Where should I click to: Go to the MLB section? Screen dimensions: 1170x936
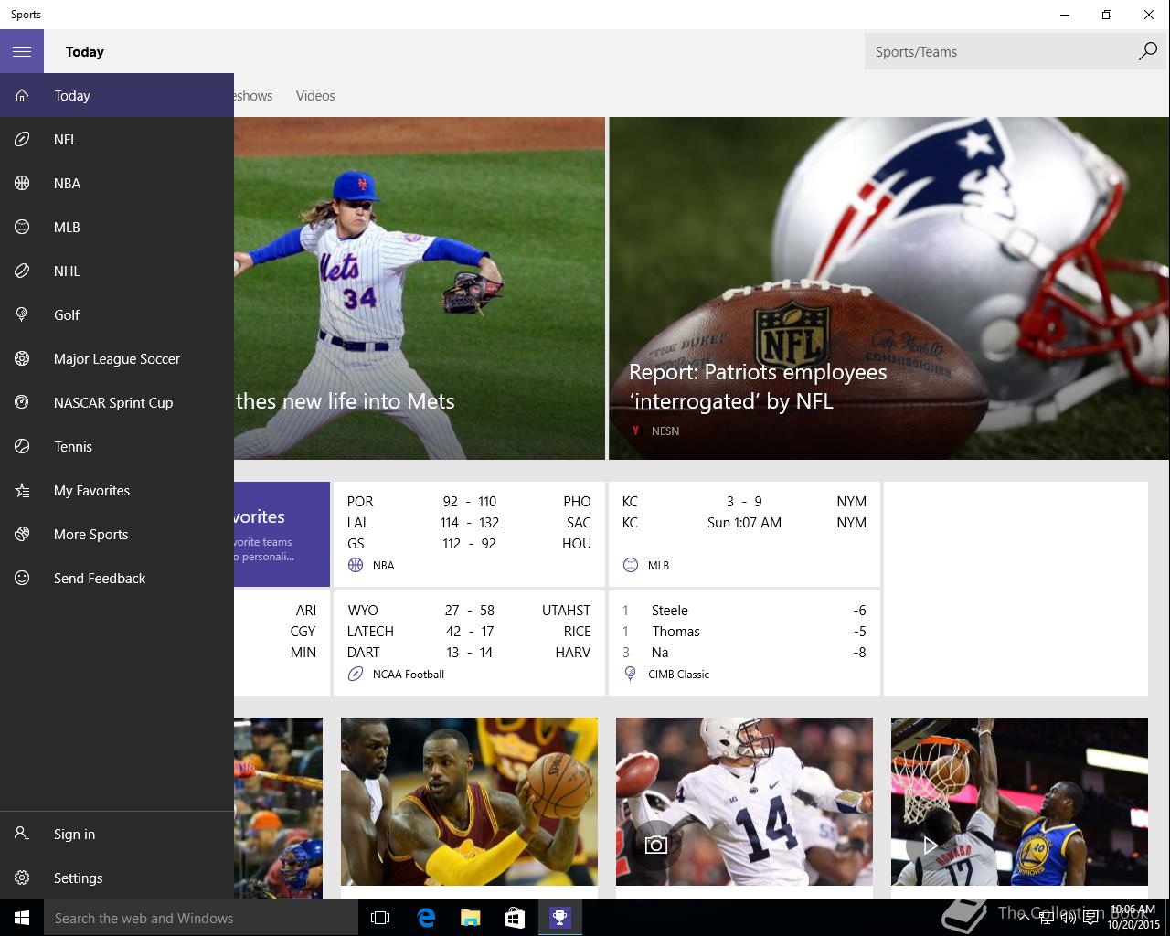coord(117,227)
